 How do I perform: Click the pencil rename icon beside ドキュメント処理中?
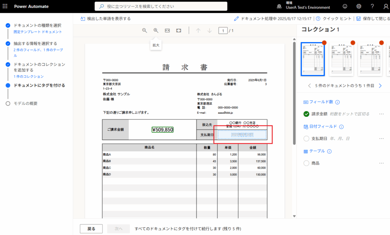coord(236,19)
